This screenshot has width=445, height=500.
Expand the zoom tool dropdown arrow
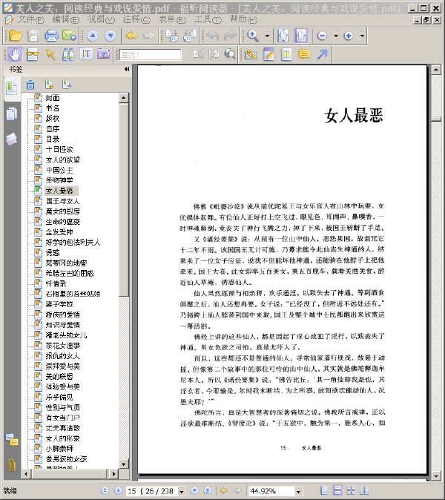point(268,36)
